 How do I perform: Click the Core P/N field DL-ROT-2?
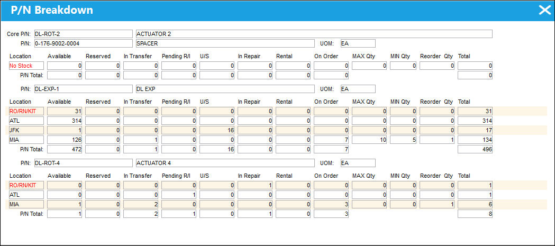click(83, 34)
